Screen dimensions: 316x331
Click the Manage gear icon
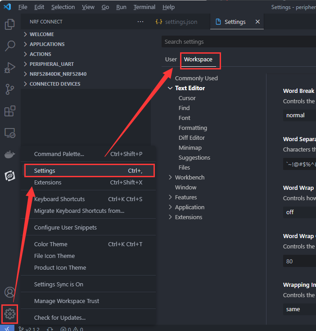click(x=9, y=313)
